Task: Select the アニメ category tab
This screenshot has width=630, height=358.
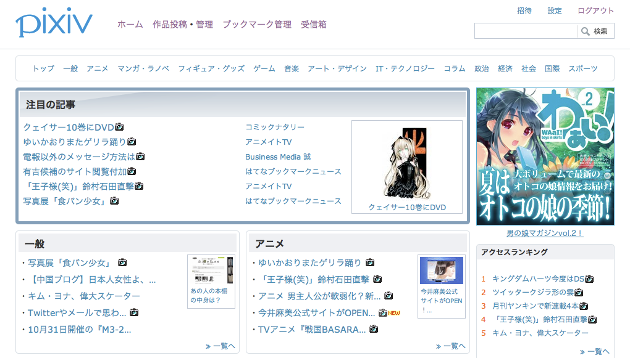Action: tap(98, 68)
